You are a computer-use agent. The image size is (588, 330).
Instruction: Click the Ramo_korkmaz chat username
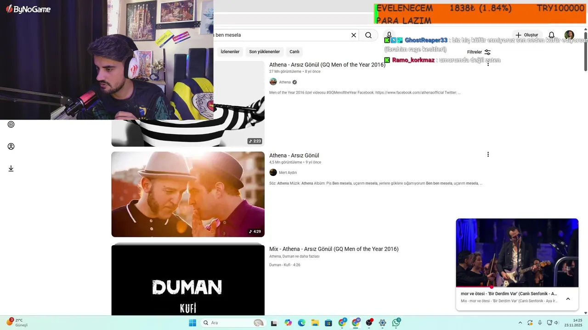pyautogui.click(x=413, y=60)
